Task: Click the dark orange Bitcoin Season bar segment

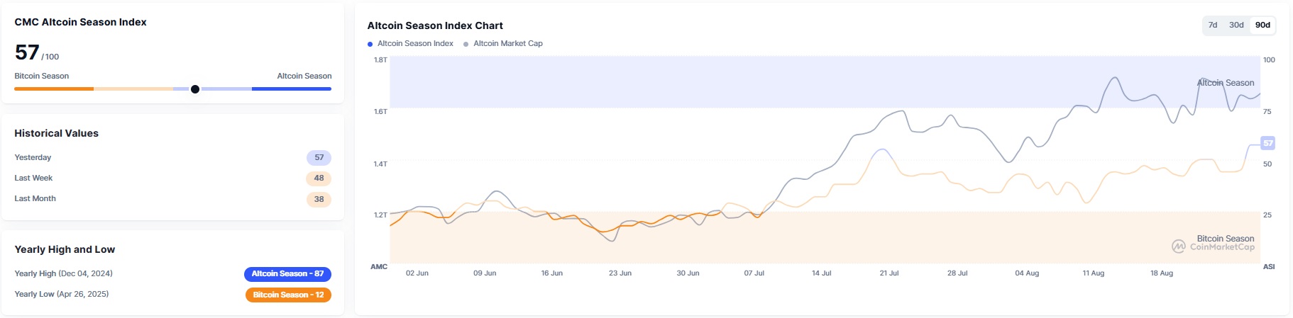Action: [x=54, y=89]
